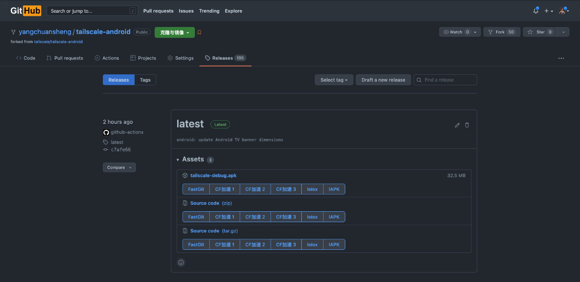Viewport: 580px width, 282px height.
Task: Open the Select tag dropdown
Action: [333, 80]
